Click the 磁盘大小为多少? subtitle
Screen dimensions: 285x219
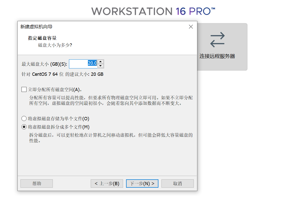(55, 45)
